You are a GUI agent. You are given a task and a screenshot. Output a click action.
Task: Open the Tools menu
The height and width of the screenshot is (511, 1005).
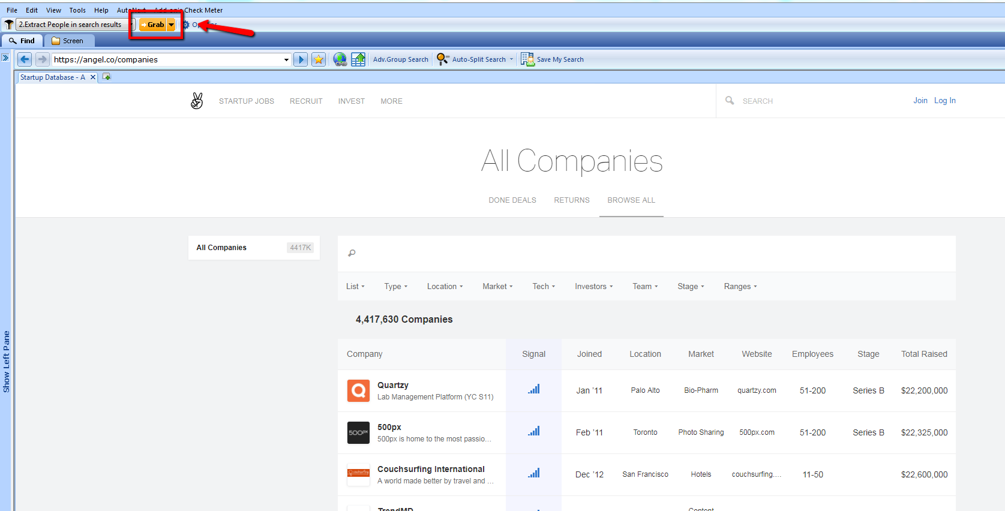(x=77, y=10)
